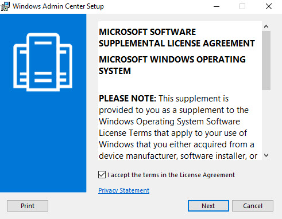
Task: Minimize the Windows Admin Center Setup window
Action: [x=217, y=6]
